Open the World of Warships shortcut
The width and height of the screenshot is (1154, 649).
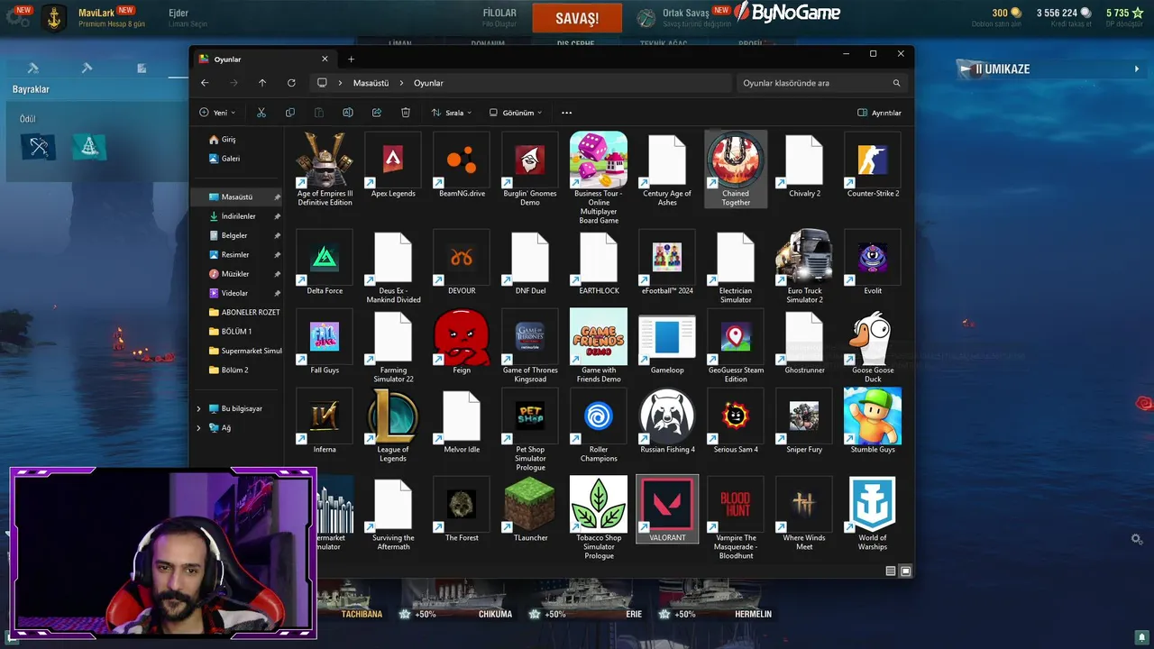coord(873,505)
